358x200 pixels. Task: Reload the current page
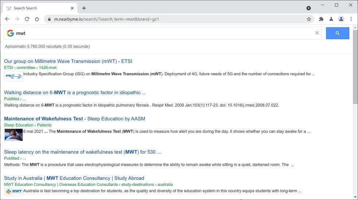tap(27, 19)
